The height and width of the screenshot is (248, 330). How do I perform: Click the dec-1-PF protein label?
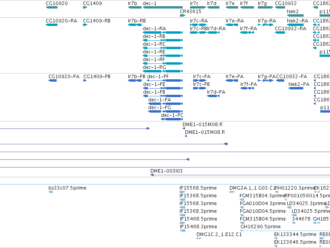pos(158,77)
